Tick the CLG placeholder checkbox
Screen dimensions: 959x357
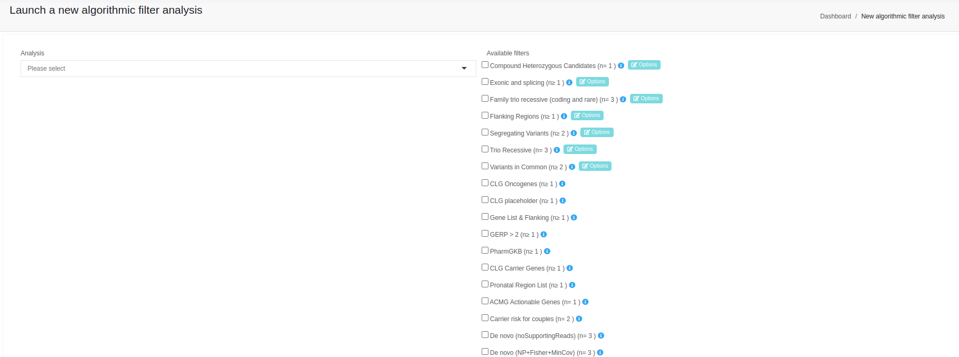485,200
